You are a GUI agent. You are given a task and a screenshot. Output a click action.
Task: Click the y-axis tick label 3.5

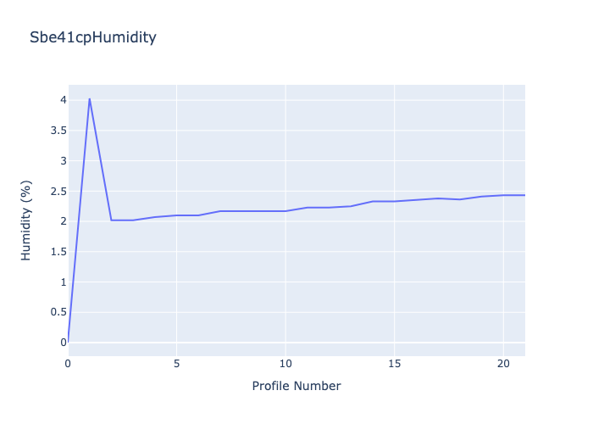click(57, 131)
